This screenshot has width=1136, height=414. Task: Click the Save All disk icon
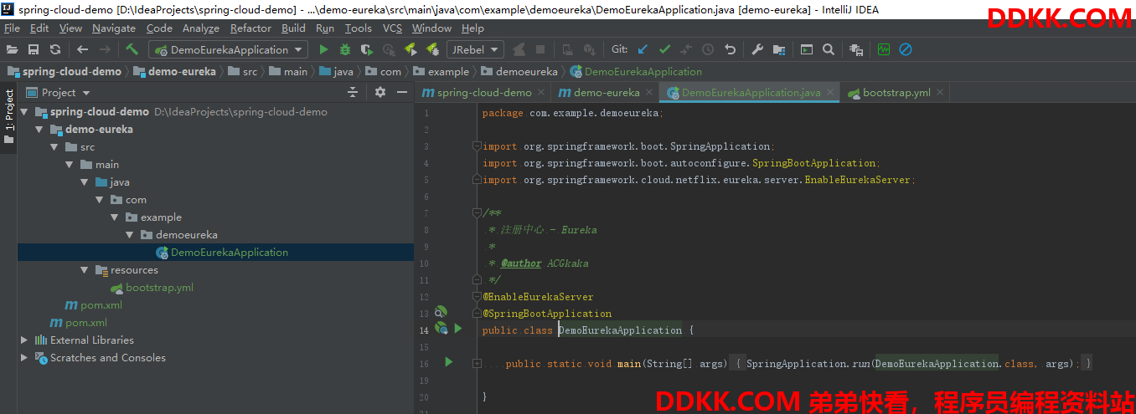click(34, 50)
